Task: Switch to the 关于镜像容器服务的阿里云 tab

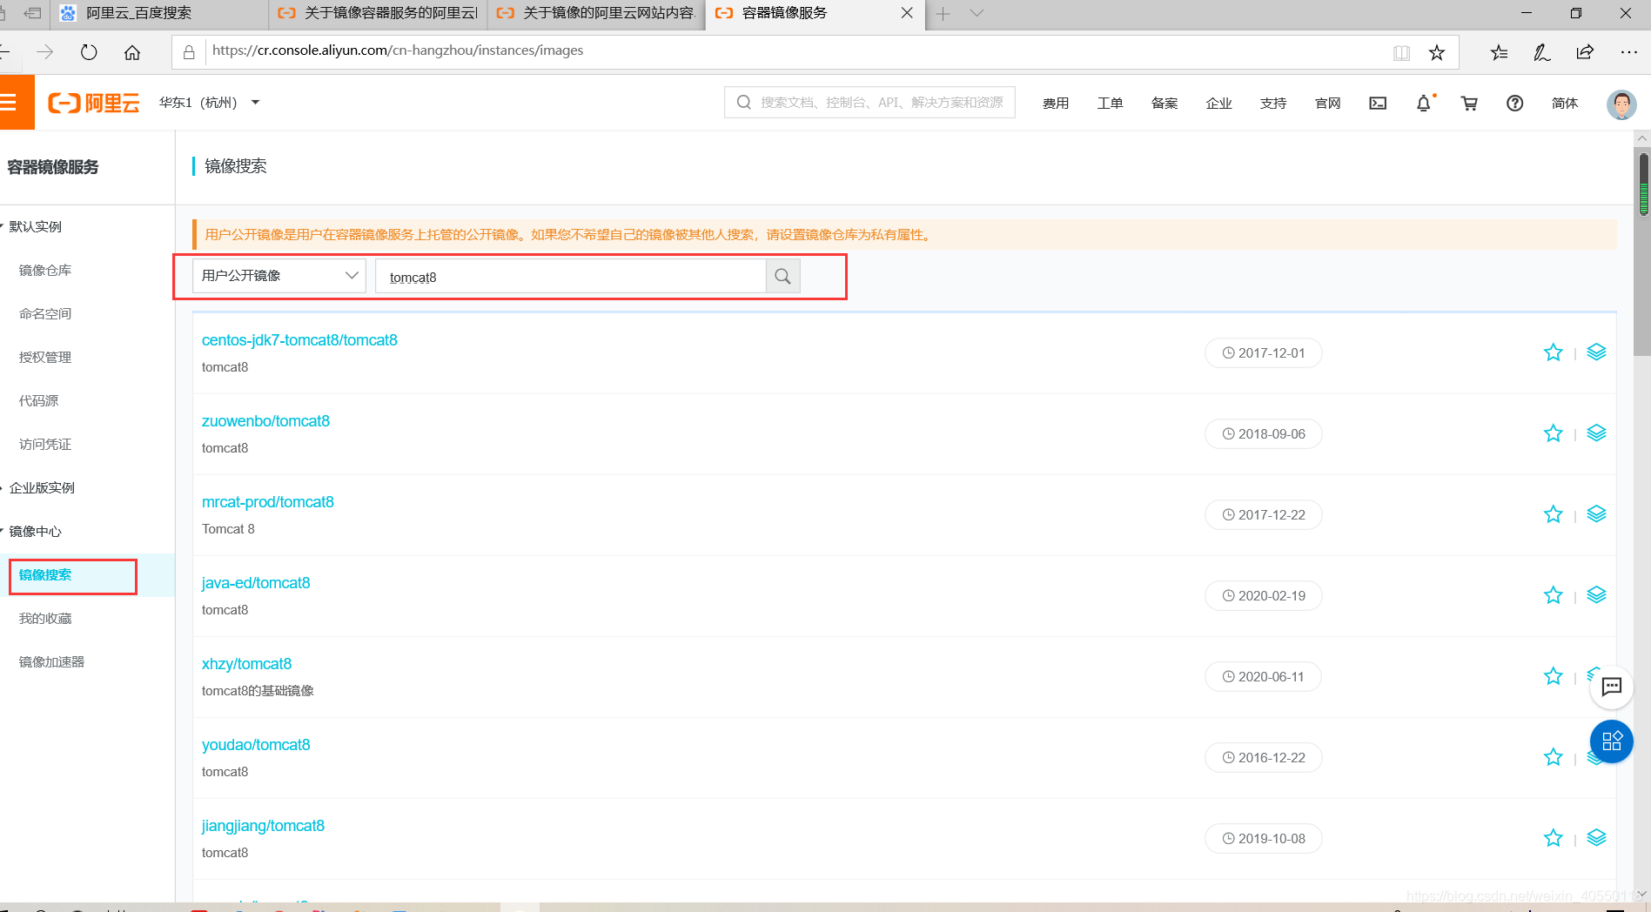Action: pos(378,13)
